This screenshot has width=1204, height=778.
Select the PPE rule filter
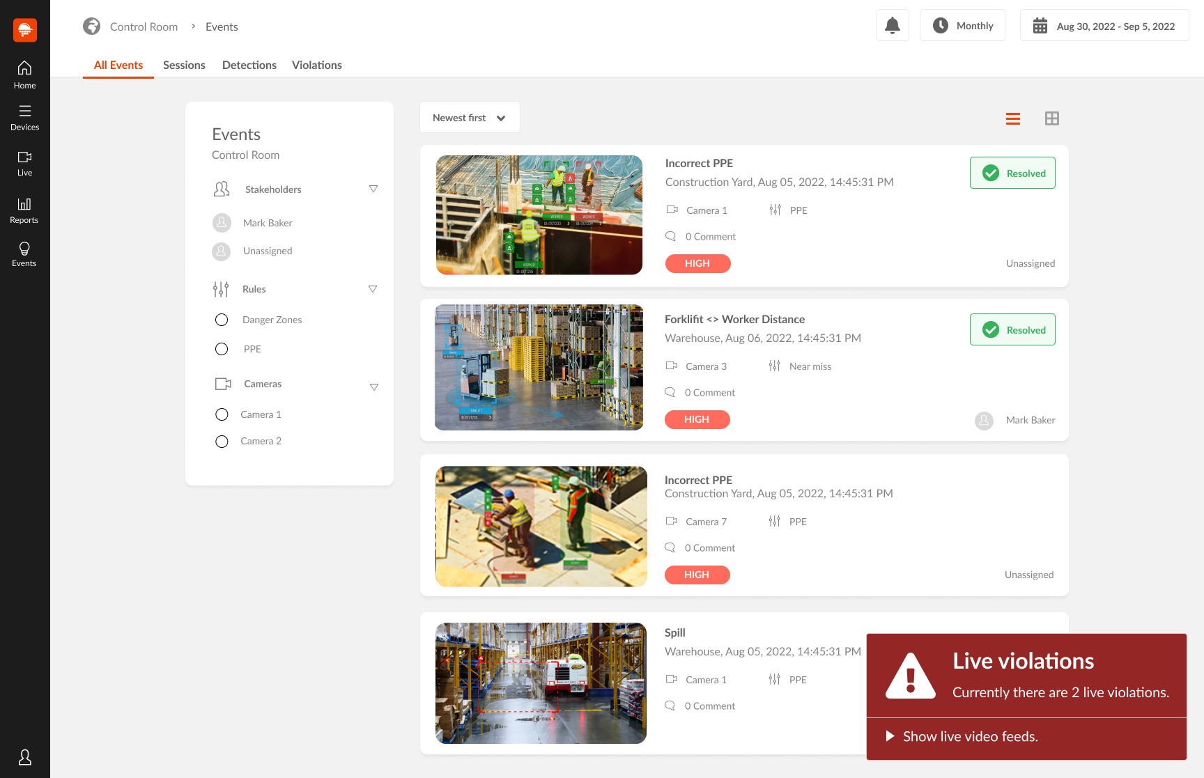pyautogui.click(x=222, y=349)
